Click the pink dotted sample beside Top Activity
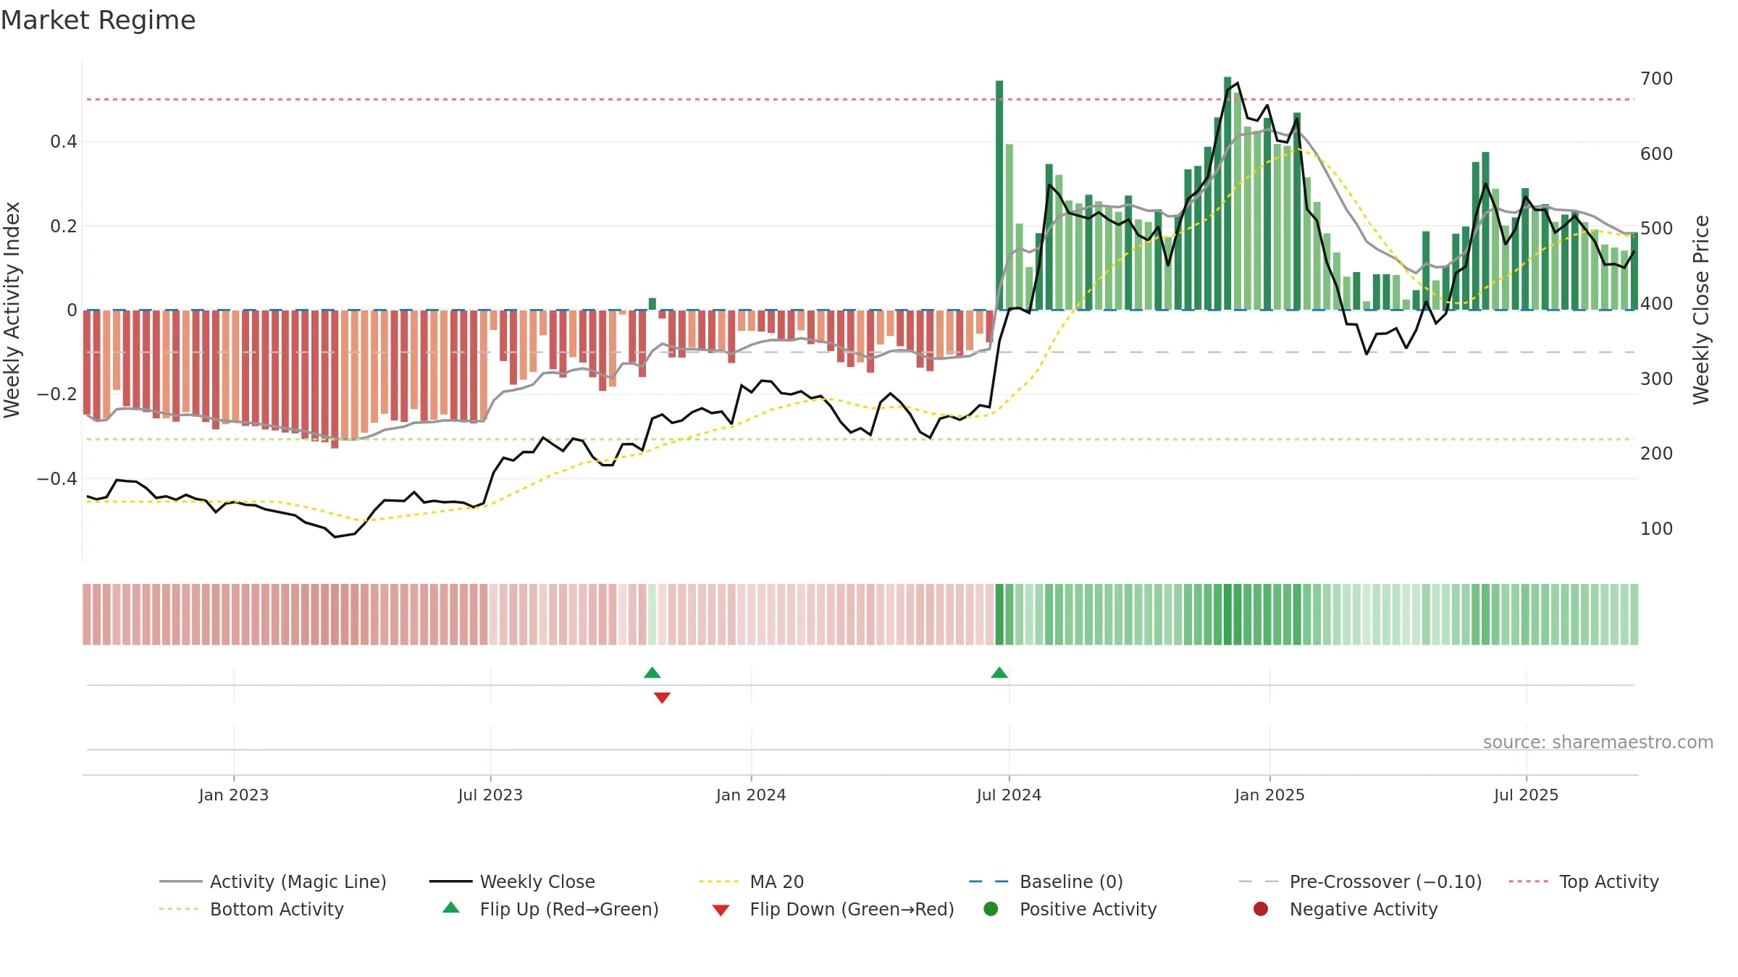Screen dimensions: 1738x977 point(1530,881)
